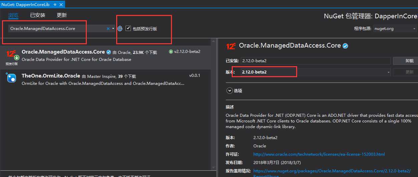The width and height of the screenshot is (418, 177).
Task: Toggle the 包括预发行版 checkbox
Action: coord(128,28)
